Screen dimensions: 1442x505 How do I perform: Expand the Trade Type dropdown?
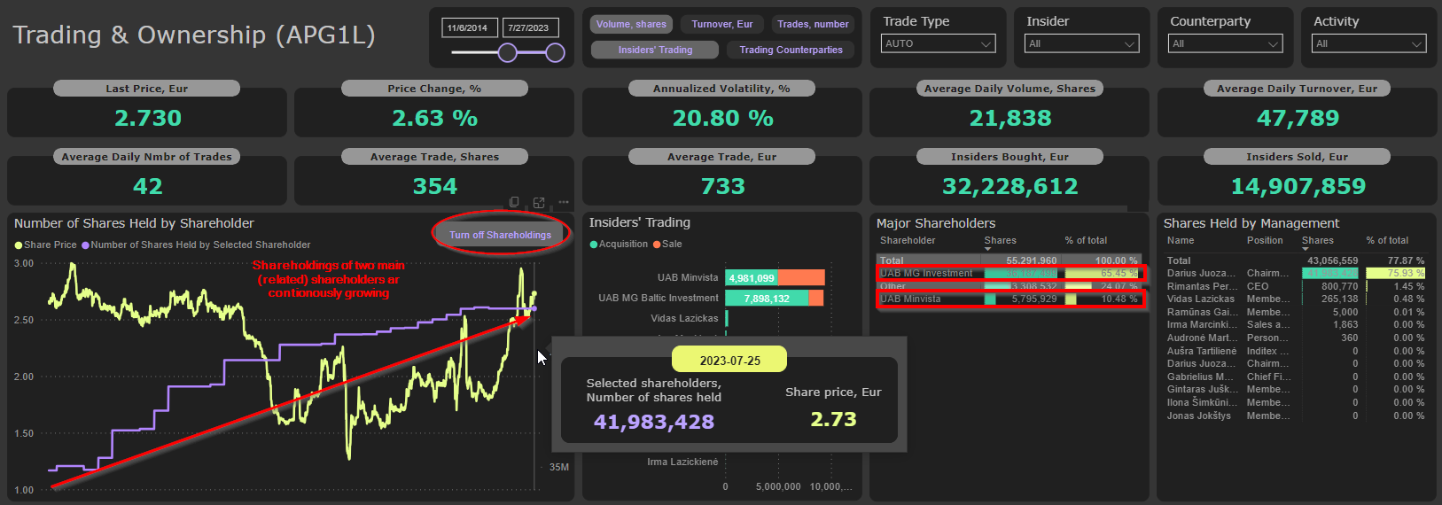[939, 43]
